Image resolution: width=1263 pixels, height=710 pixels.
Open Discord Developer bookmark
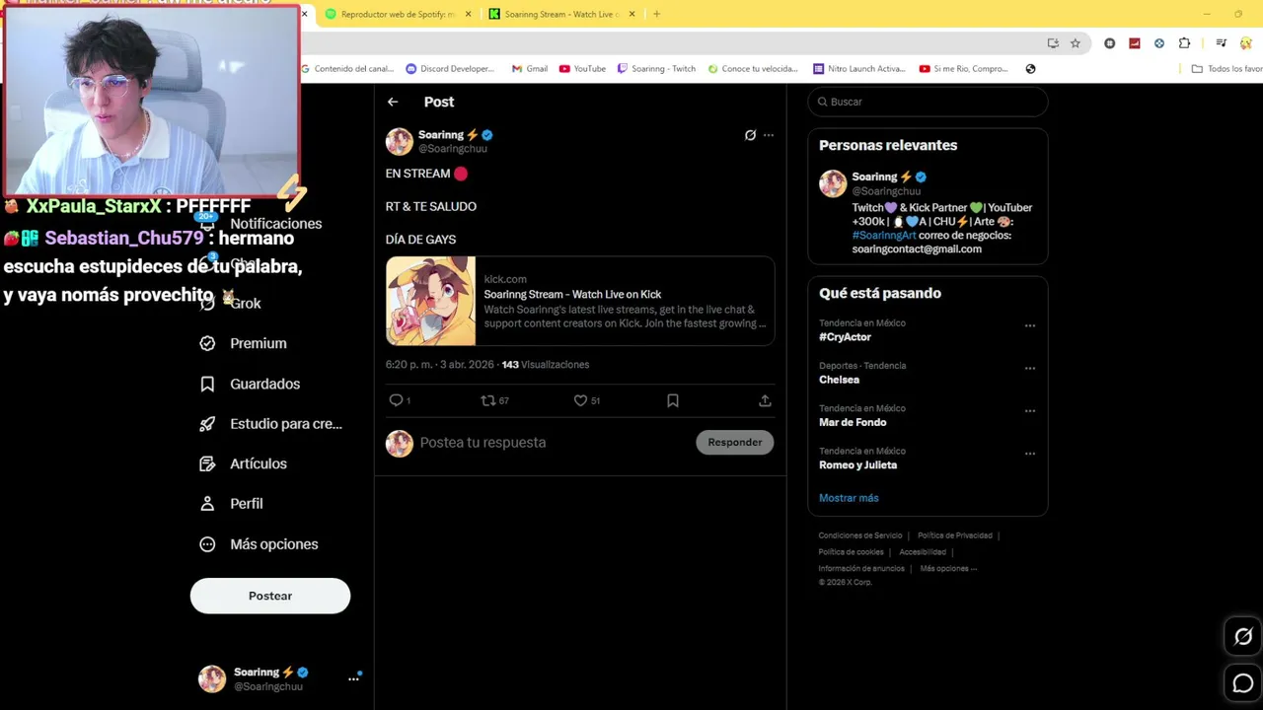450,69
